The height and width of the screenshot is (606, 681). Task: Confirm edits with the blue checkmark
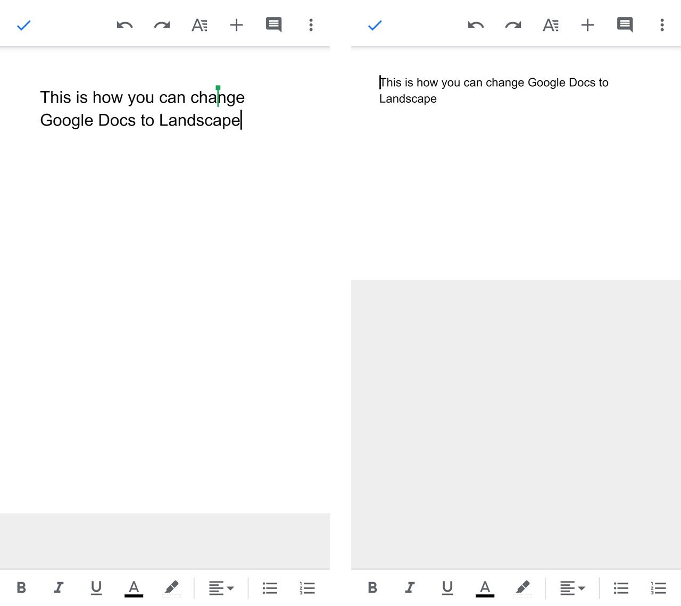click(23, 24)
